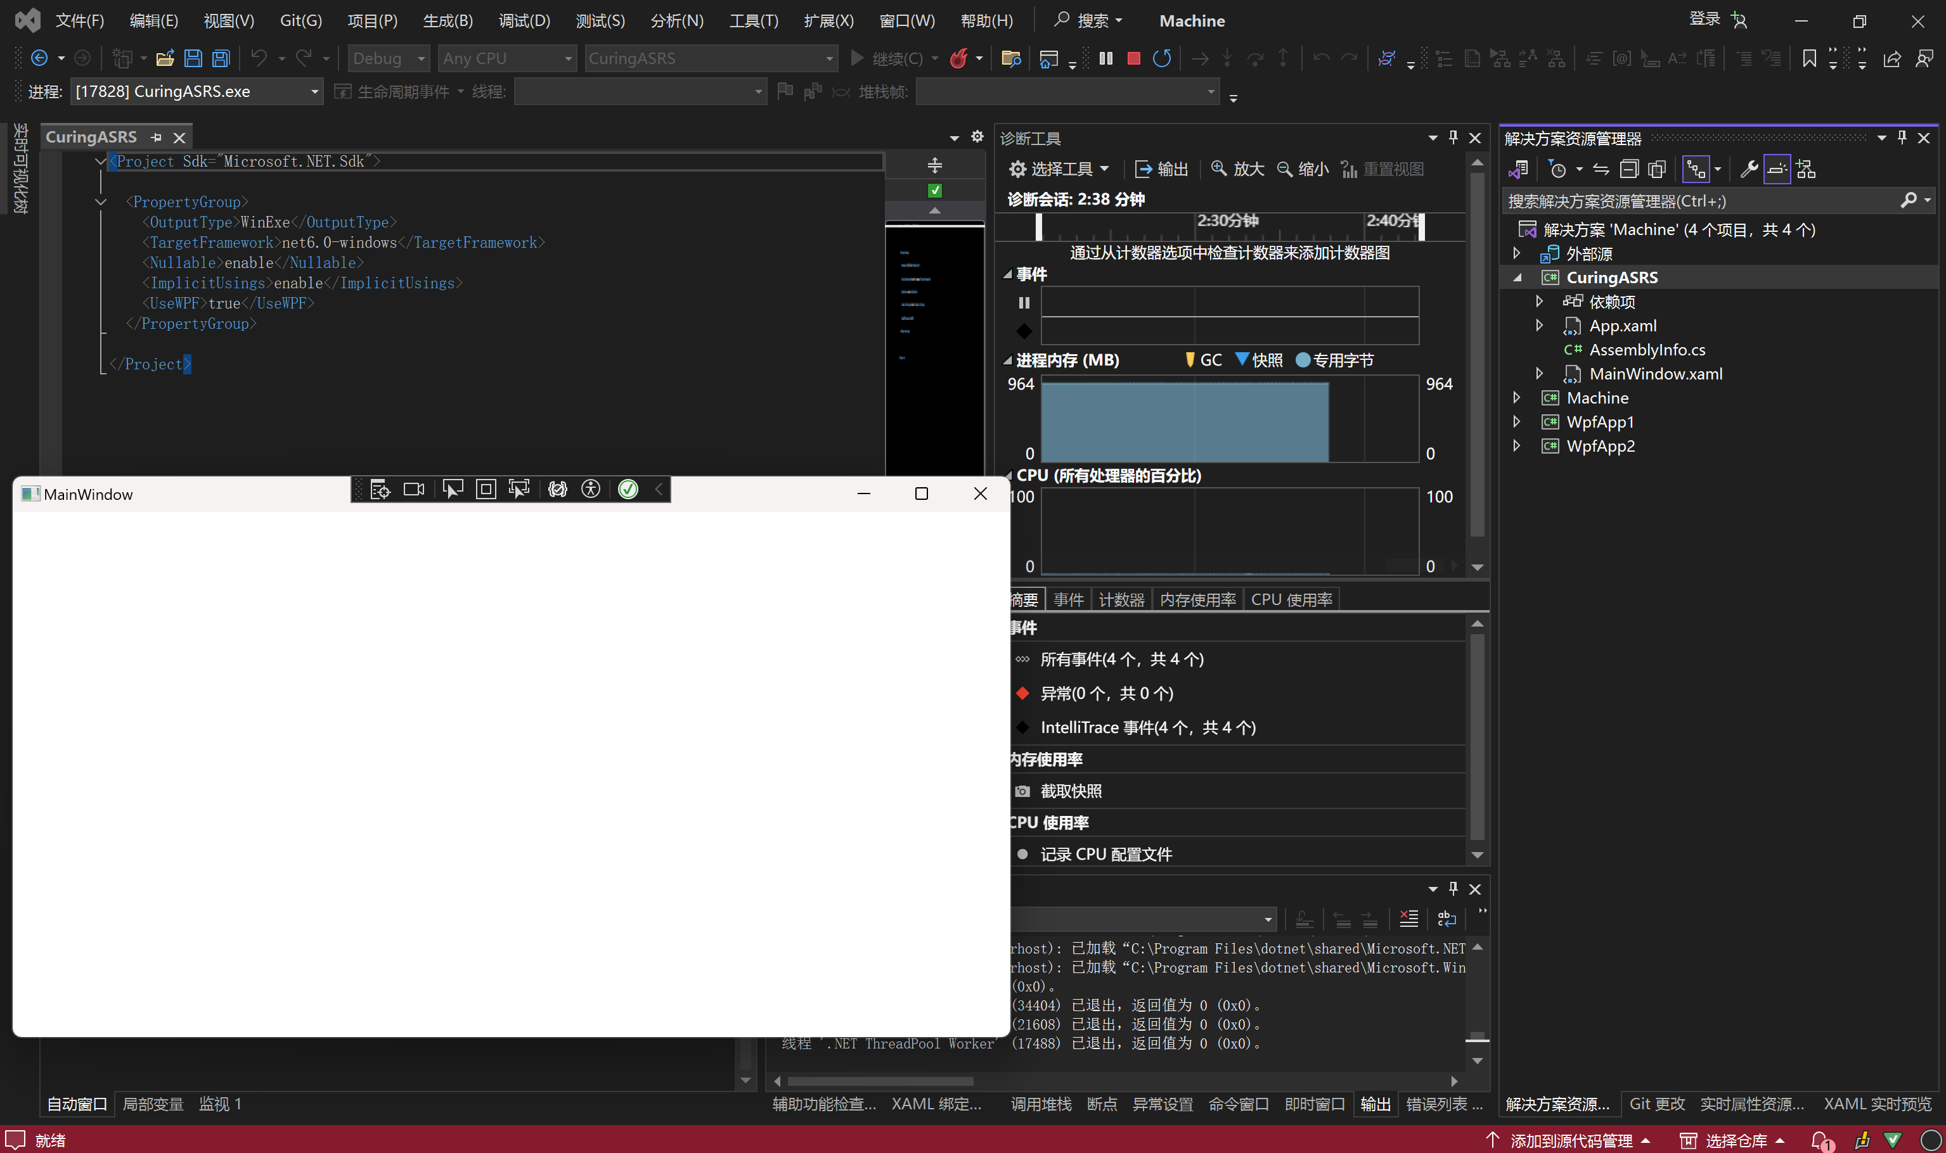Viewport: 1946px width, 1153px height.
Task: Click Select Element icon in XAML toolbar
Action: coord(453,488)
